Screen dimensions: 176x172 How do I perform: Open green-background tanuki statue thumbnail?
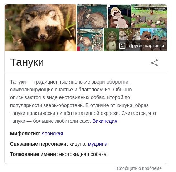[111, 40]
